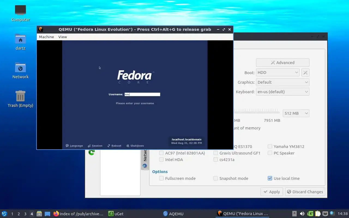Switch to workspace 1 in the pager
Screen dimensions: 349x218
[x=12, y=214]
